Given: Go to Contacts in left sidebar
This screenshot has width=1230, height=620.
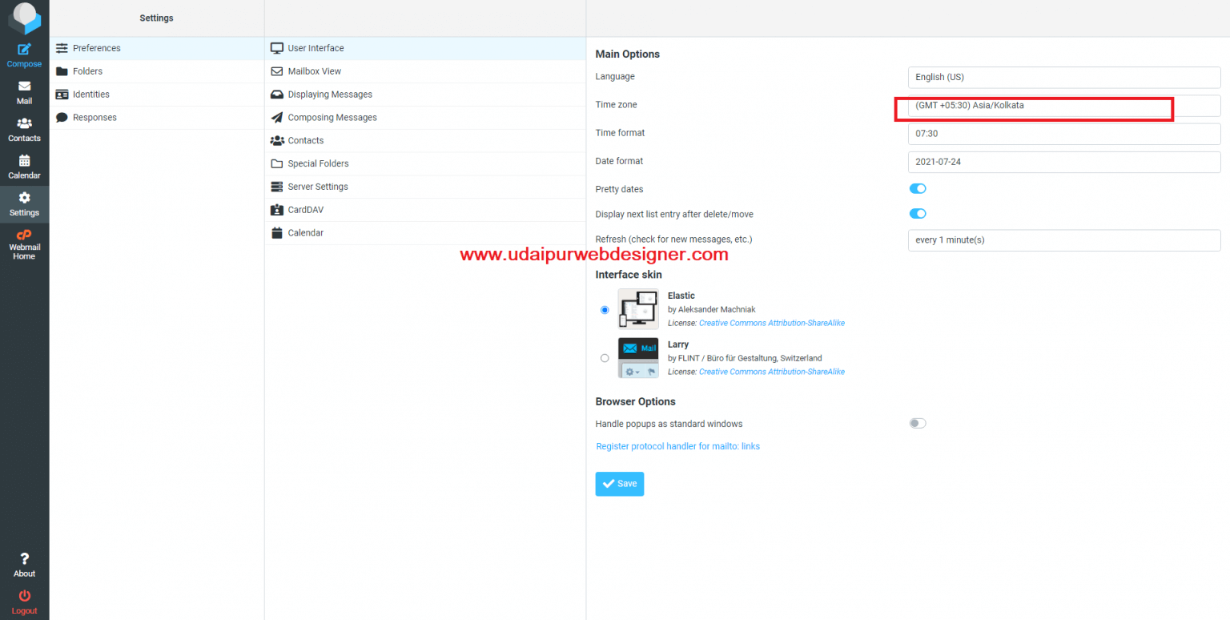Looking at the screenshot, I should click(24, 123).
